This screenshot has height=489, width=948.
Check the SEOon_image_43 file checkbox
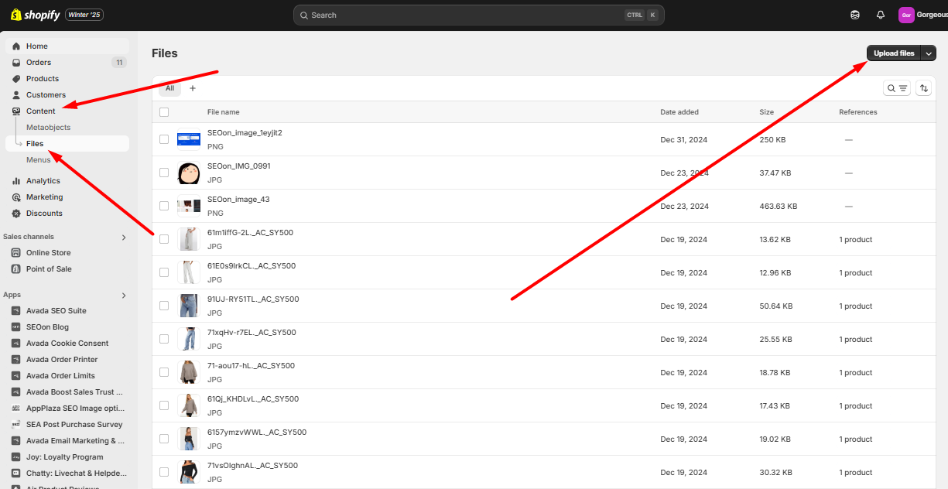coord(164,206)
